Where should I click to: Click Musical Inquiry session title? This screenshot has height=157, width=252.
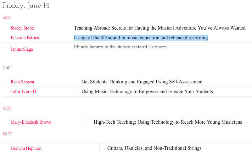(120, 47)
